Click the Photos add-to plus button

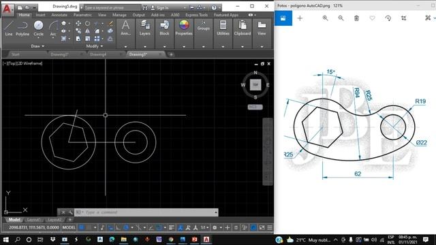300,18
